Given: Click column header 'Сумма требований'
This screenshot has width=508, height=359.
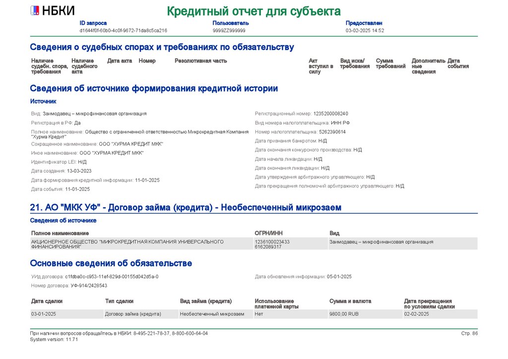Looking at the screenshot, I should pos(391,63).
